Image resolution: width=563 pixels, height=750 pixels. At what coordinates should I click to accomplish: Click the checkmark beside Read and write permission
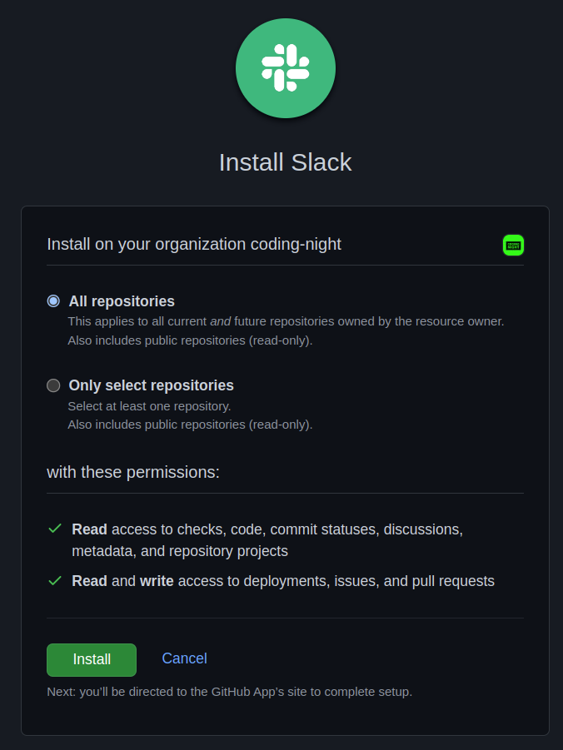55,580
